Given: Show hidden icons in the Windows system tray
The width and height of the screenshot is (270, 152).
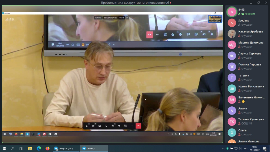Looking at the screenshot, I should point(223,148).
